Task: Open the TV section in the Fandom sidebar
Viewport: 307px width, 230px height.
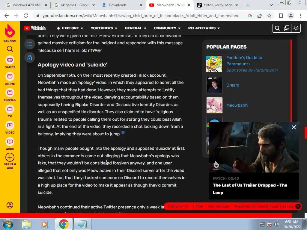Action: [x=10, y=112]
